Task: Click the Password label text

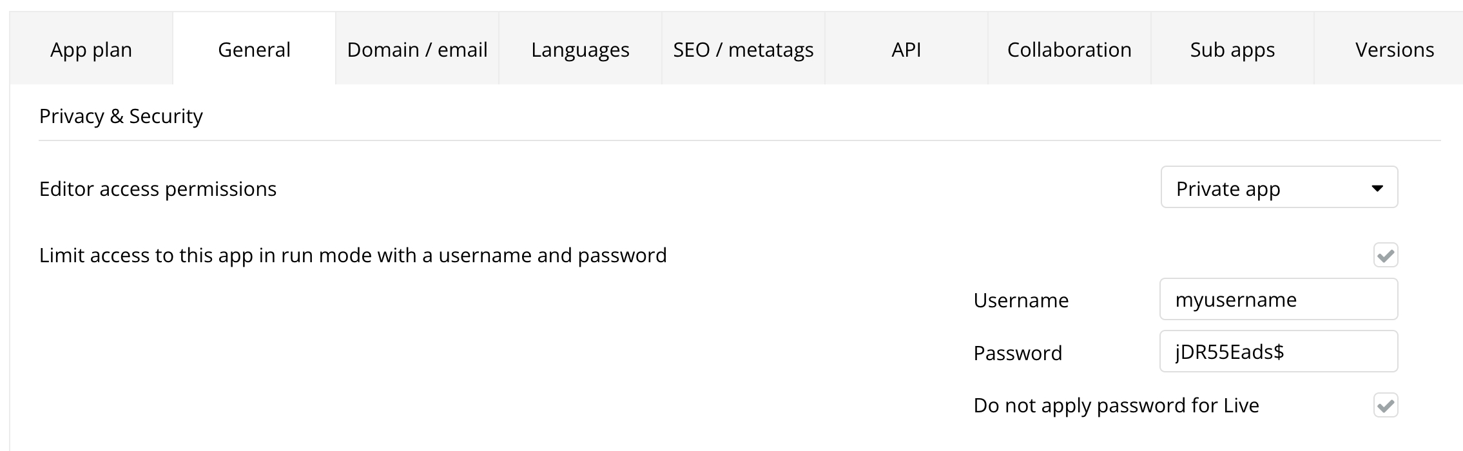Action: click(x=1018, y=353)
